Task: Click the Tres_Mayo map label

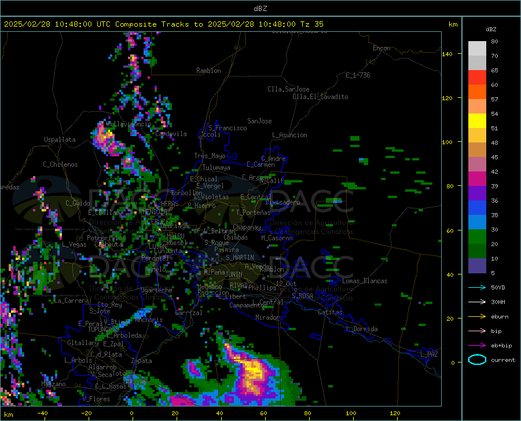Action: pos(210,156)
